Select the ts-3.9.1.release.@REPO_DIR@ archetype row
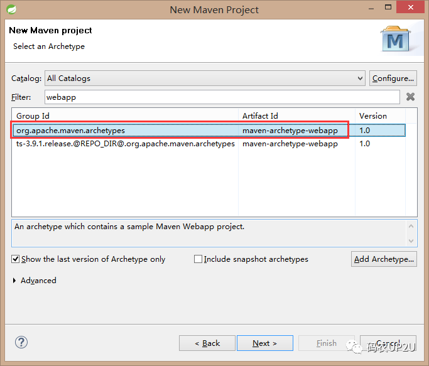This screenshot has height=366, width=429. (209, 144)
